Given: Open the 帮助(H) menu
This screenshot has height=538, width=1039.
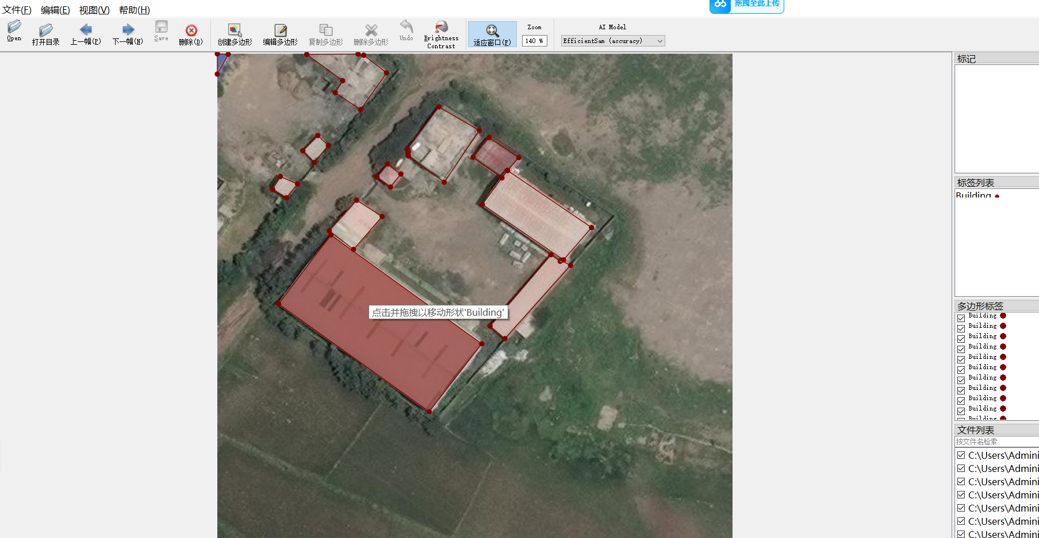Looking at the screenshot, I should point(135,10).
